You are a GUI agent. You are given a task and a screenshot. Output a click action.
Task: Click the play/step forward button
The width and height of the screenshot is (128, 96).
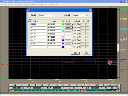[x=74, y=88]
